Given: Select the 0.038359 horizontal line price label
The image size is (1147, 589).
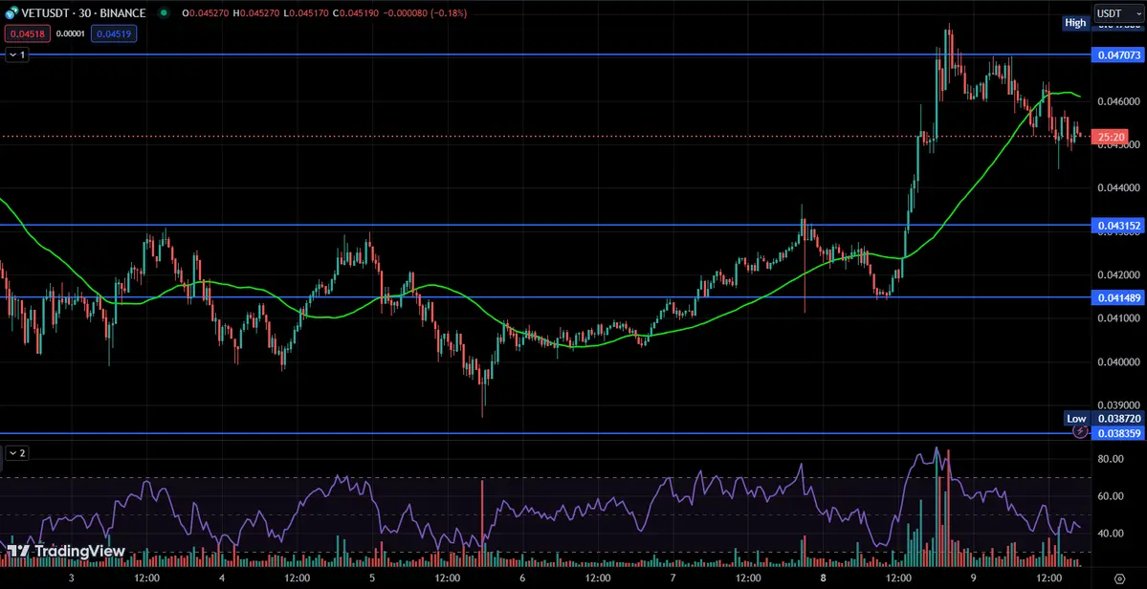Looking at the screenshot, I should 1118,433.
